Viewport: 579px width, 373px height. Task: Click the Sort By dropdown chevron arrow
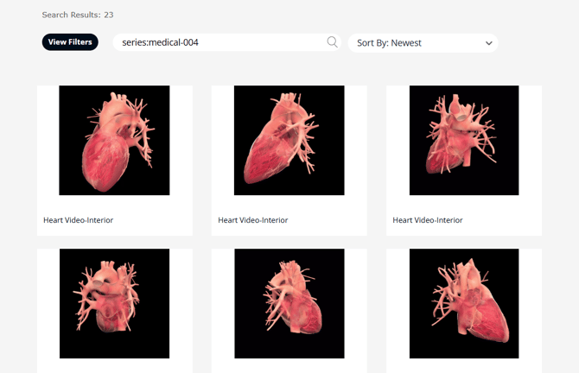click(x=488, y=43)
